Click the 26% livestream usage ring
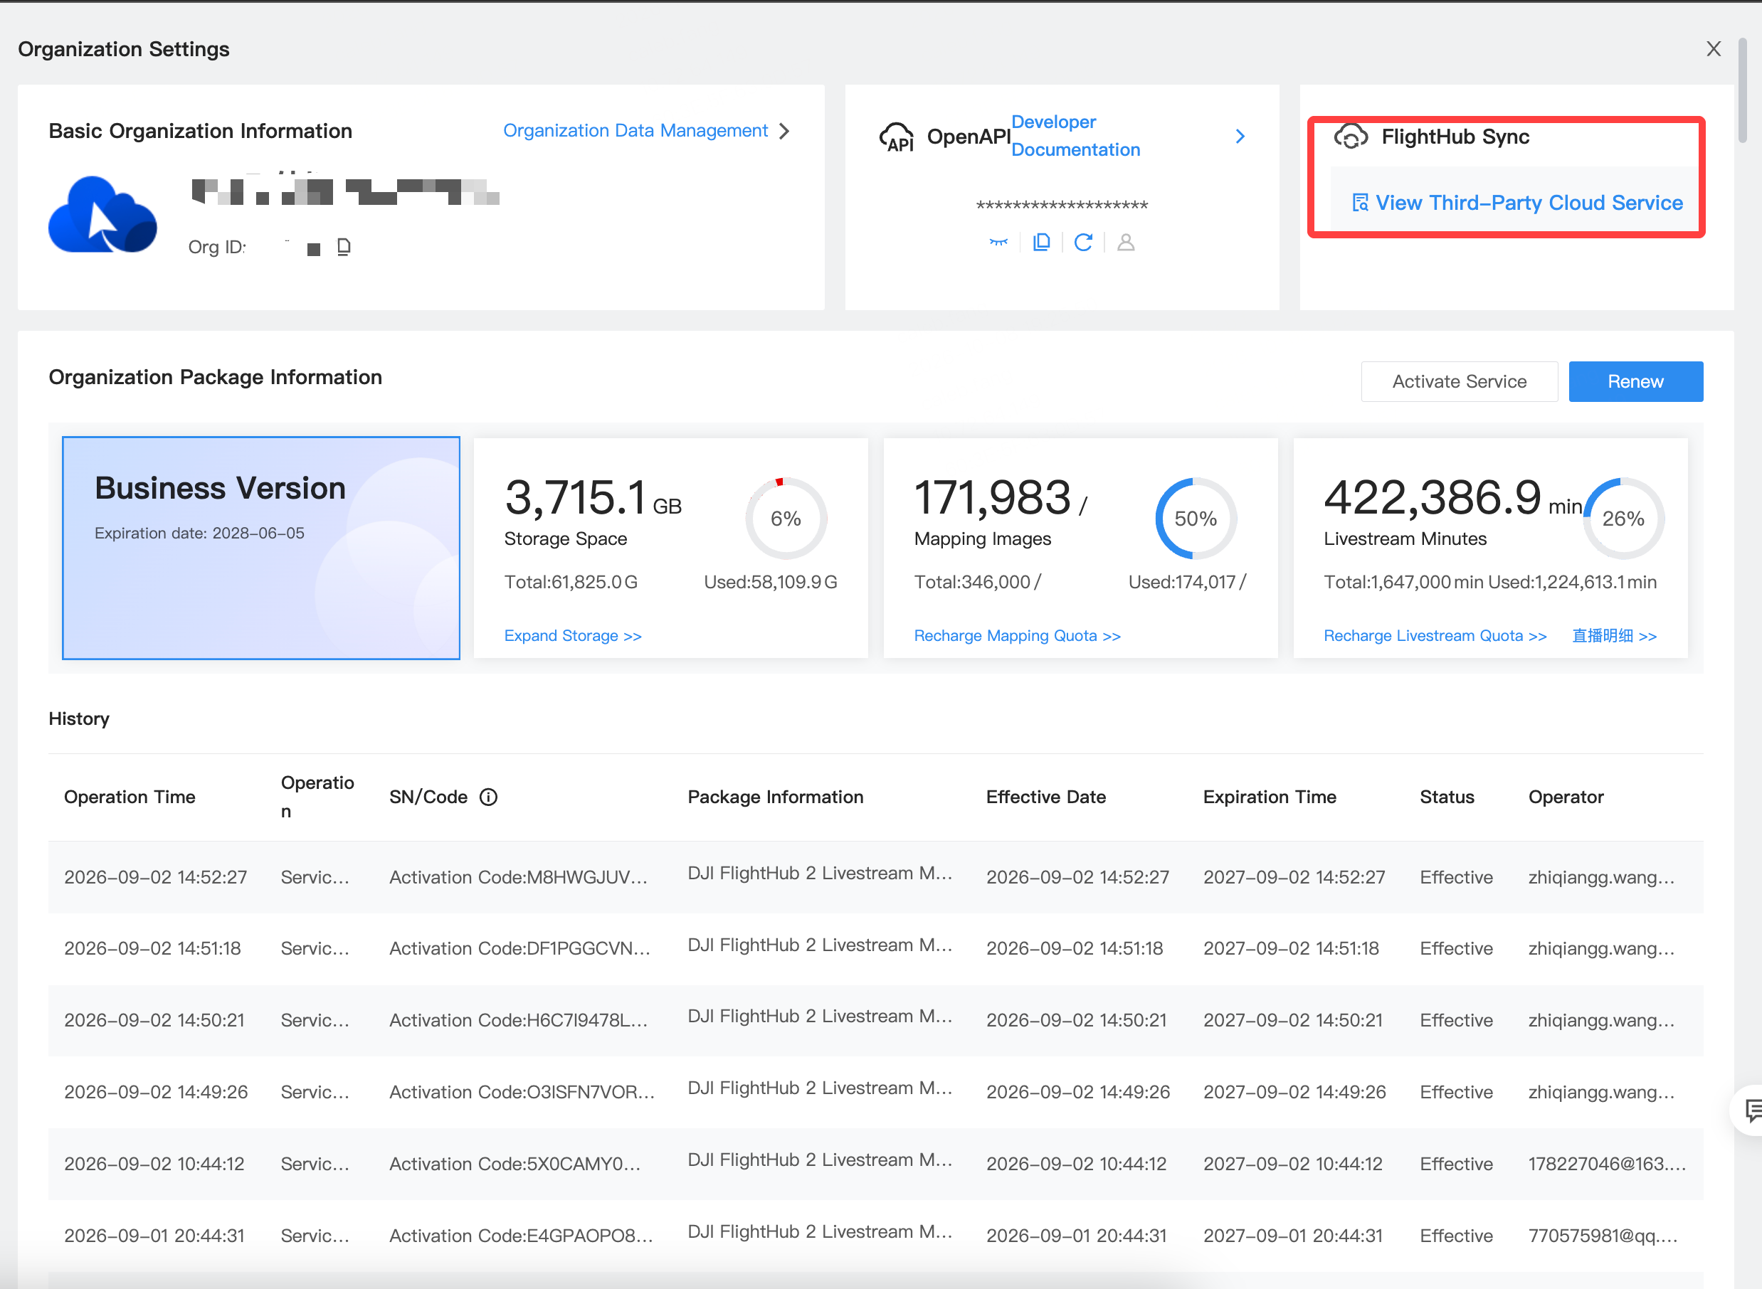This screenshot has height=1289, width=1762. [1623, 518]
